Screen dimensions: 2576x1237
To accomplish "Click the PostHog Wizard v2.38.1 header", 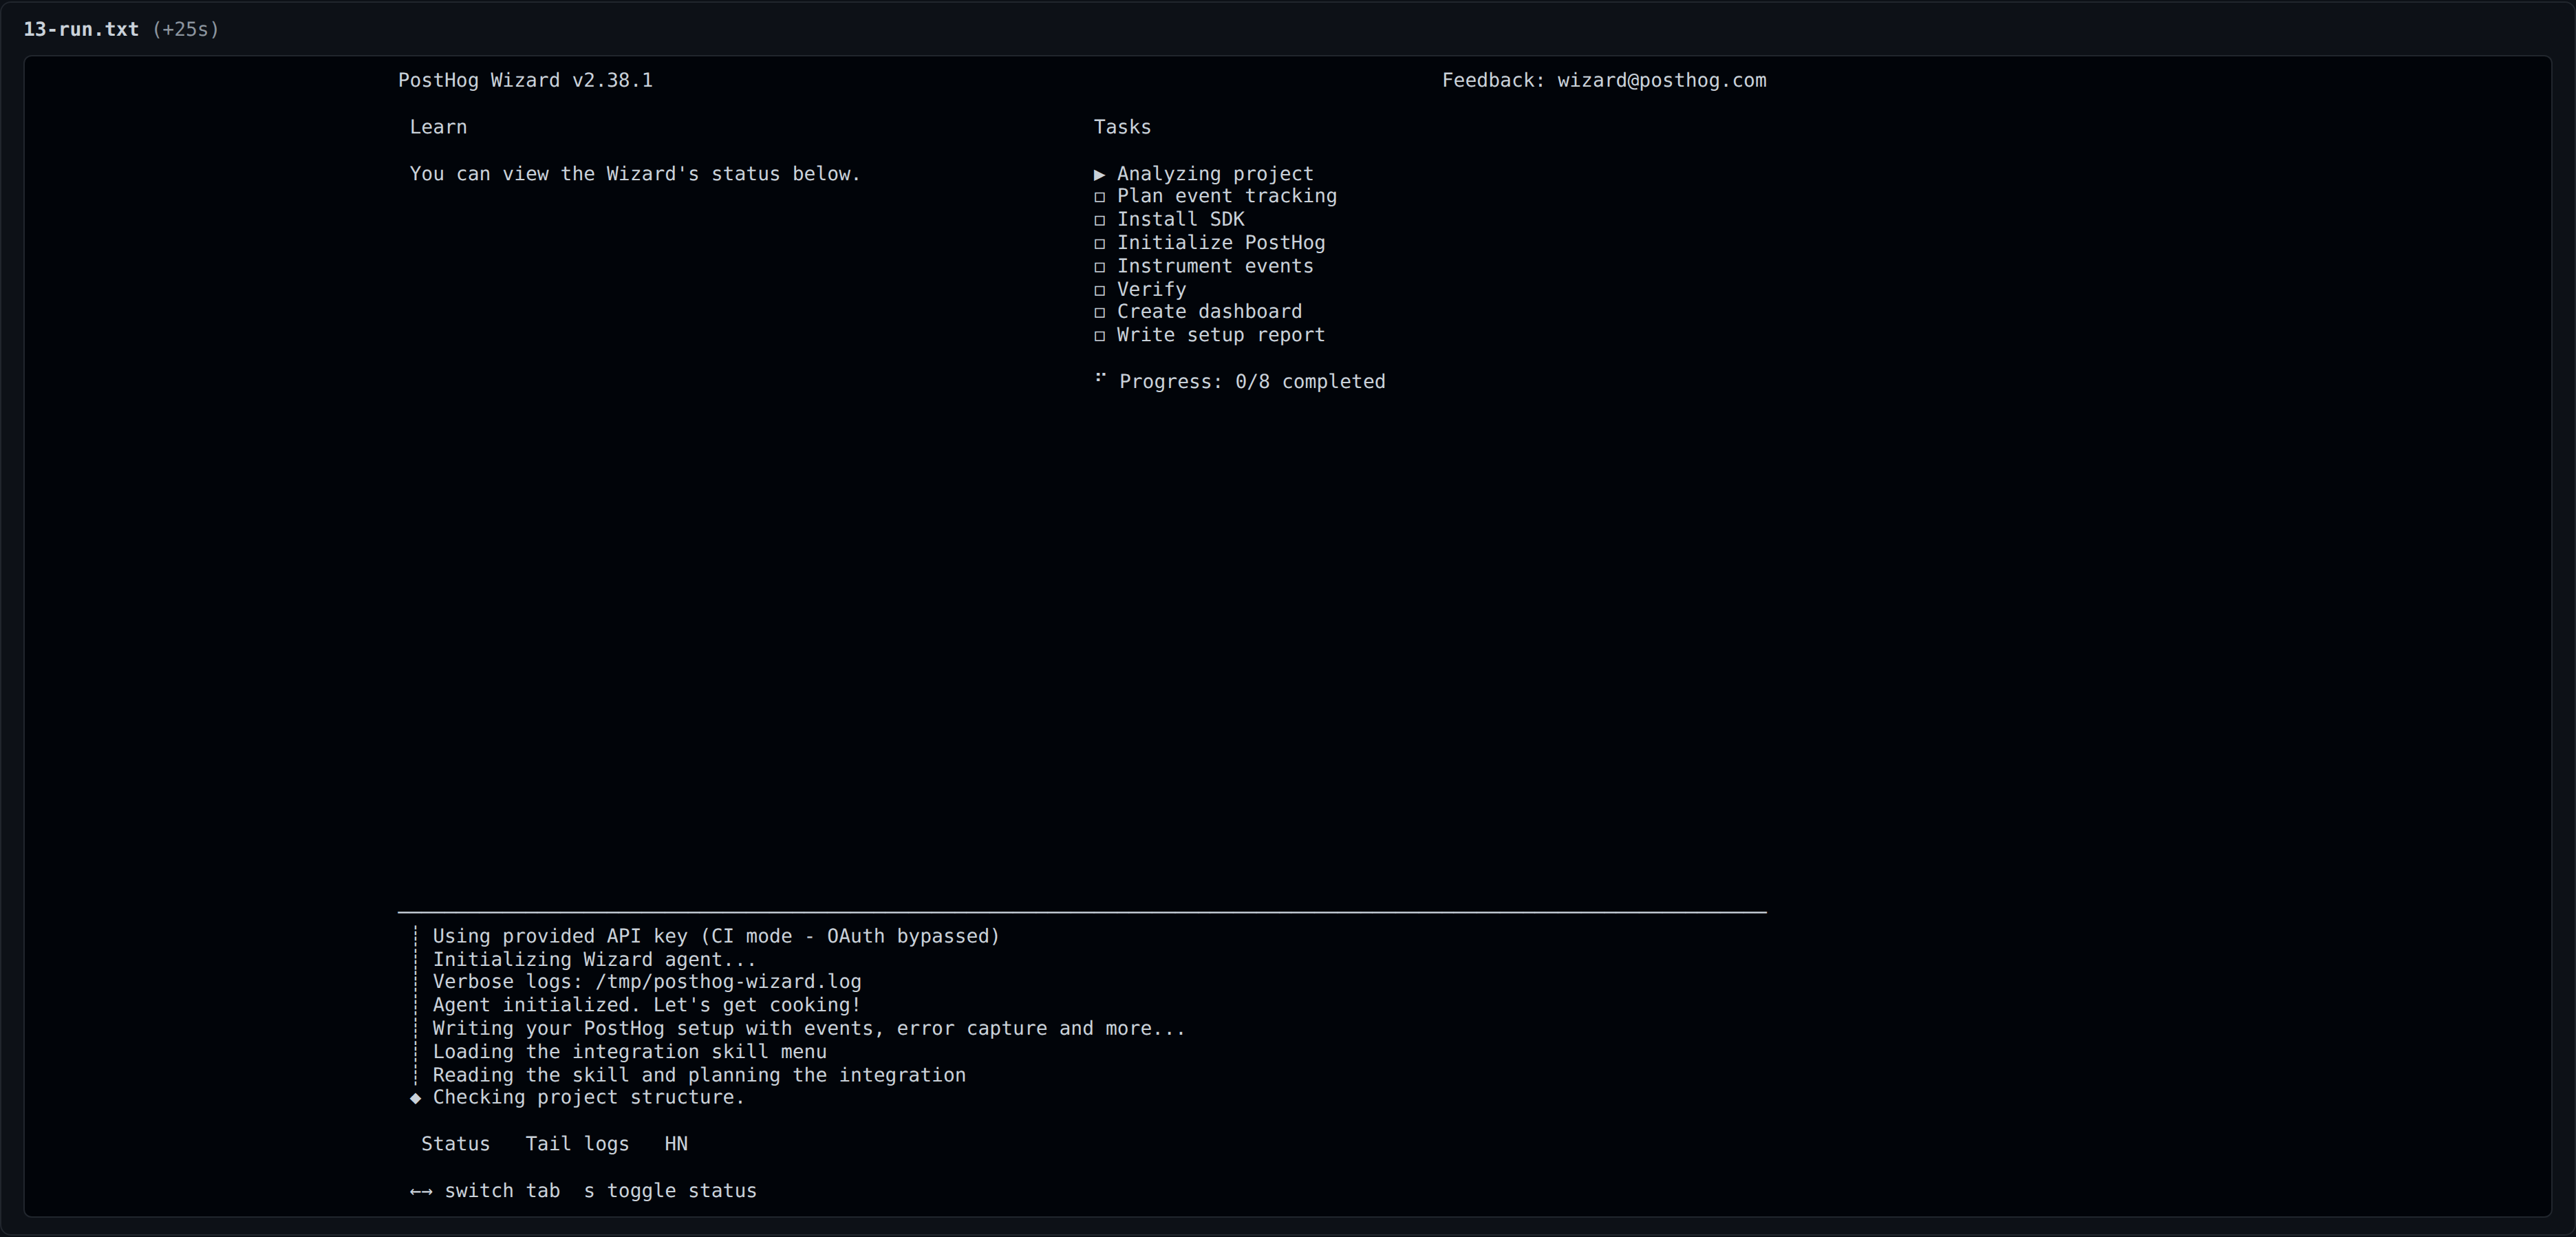I will pyautogui.click(x=525, y=81).
